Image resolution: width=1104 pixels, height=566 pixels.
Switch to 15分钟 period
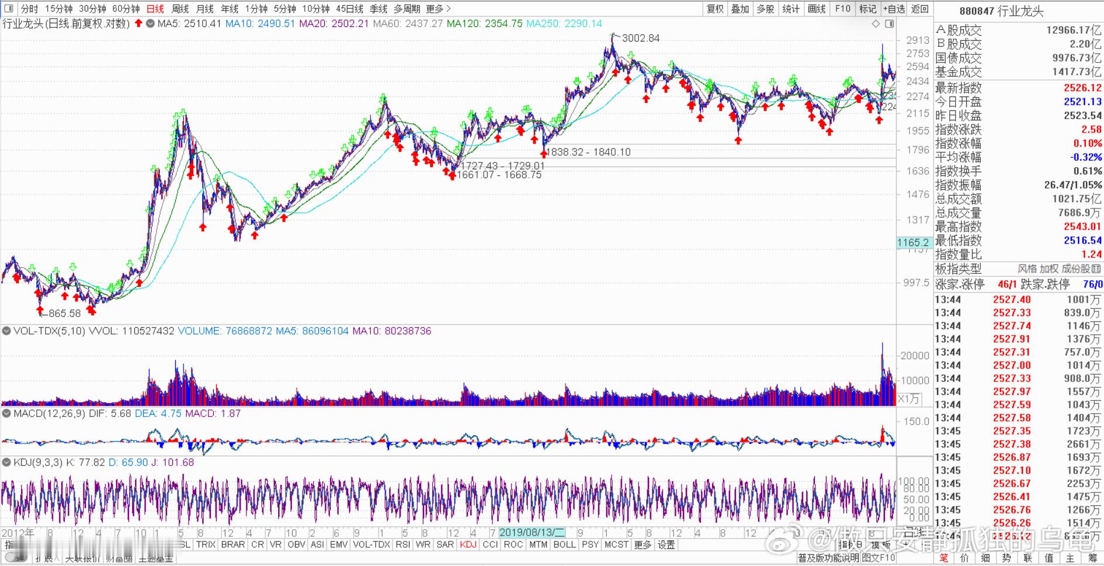pyautogui.click(x=58, y=9)
